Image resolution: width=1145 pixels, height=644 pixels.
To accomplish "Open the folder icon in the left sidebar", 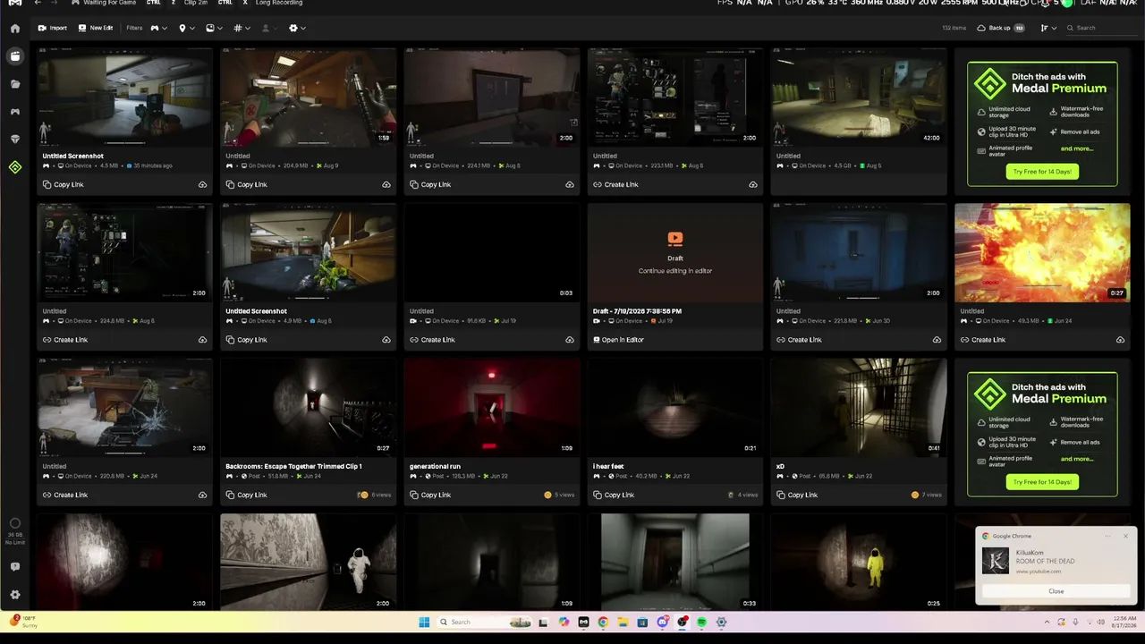I will pyautogui.click(x=15, y=84).
